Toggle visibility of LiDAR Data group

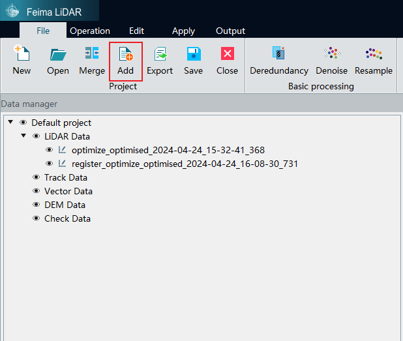pyautogui.click(x=37, y=136)
